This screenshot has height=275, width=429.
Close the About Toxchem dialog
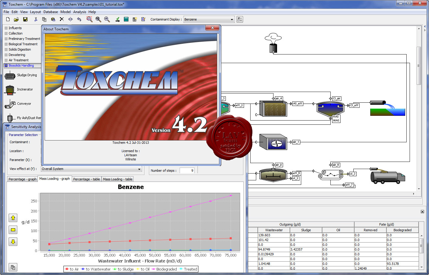click(x=212, y=28)
